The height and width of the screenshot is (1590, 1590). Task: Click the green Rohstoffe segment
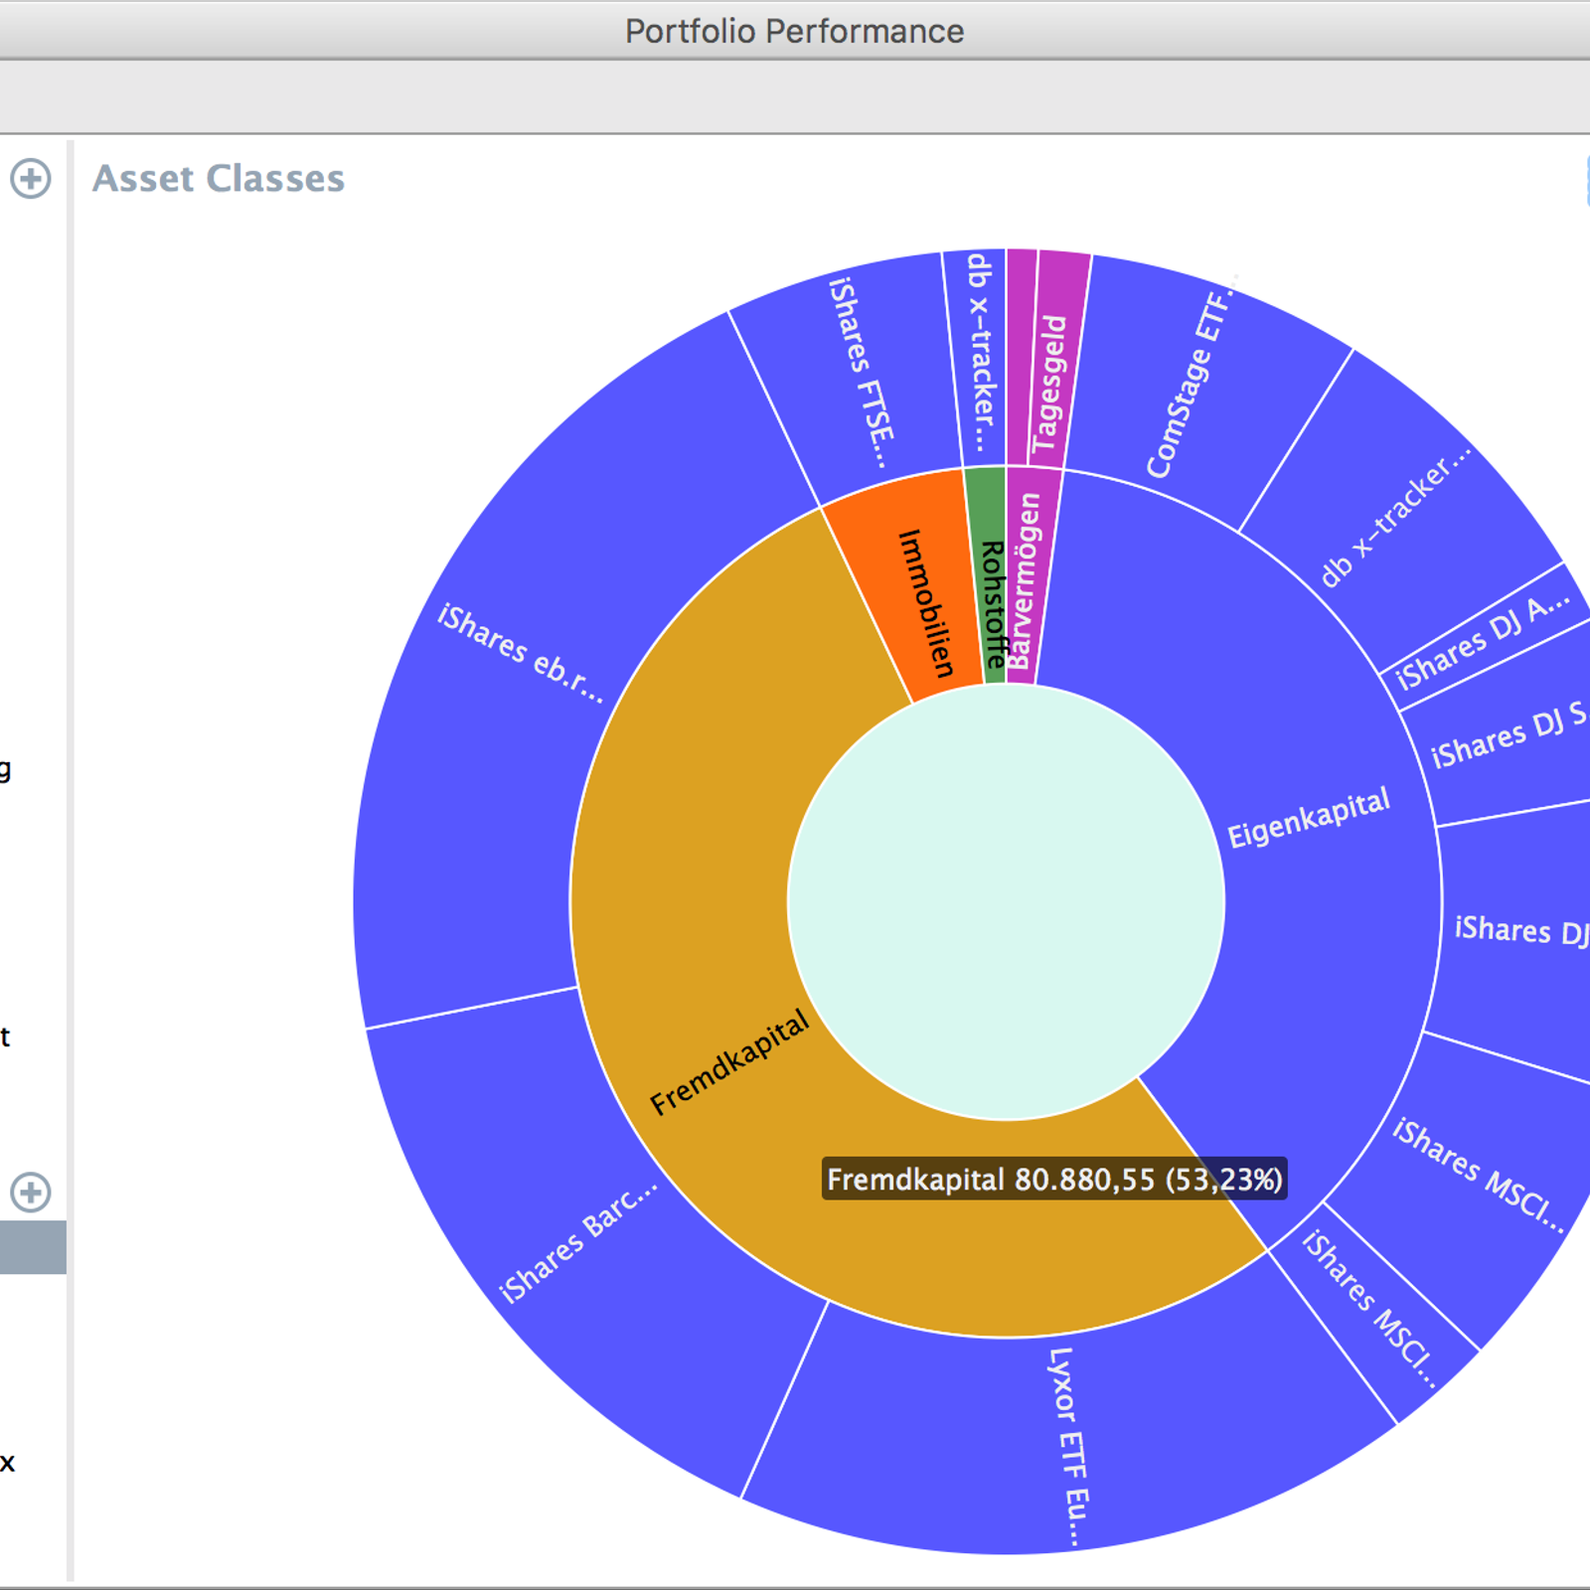(987, 576)
